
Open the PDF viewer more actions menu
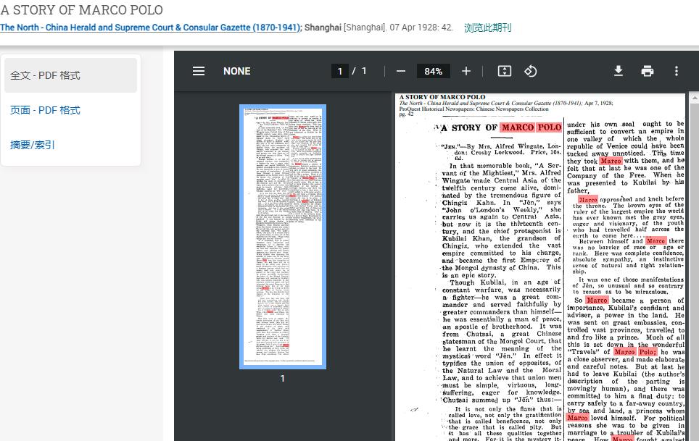tap(677, 71)
